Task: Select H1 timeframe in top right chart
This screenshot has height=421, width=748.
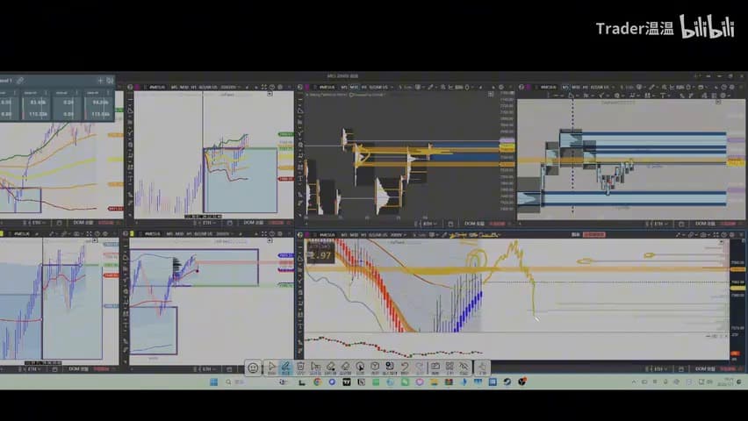Action: pyautogui.click(x=586, y=87)
